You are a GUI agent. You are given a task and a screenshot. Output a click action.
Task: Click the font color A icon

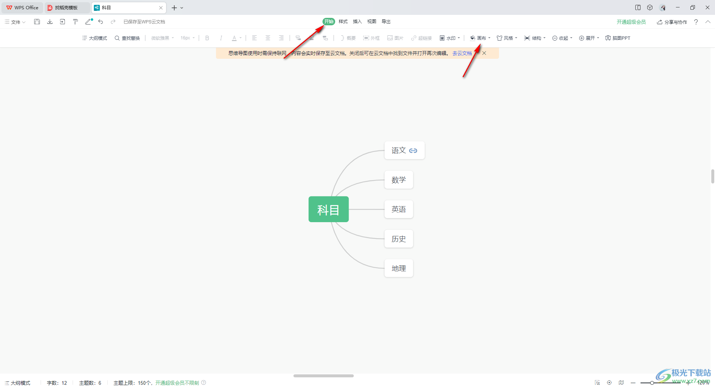pos(234,38)
